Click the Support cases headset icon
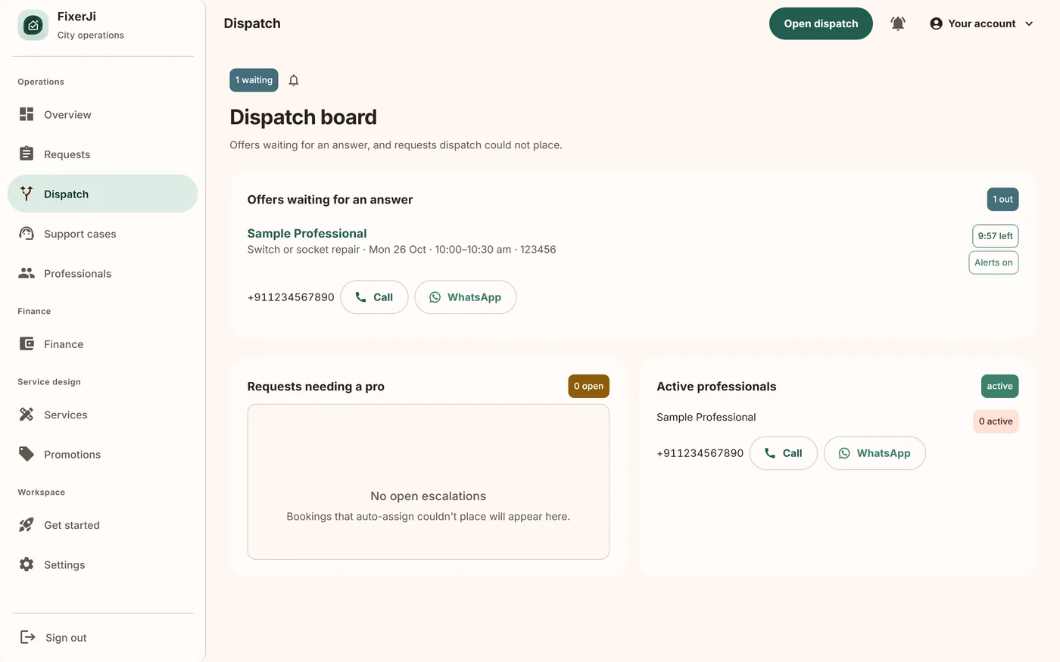Image resolution: width=1060 pixels, height=662 pixels. pyautogui.click(x=26, y=233)
